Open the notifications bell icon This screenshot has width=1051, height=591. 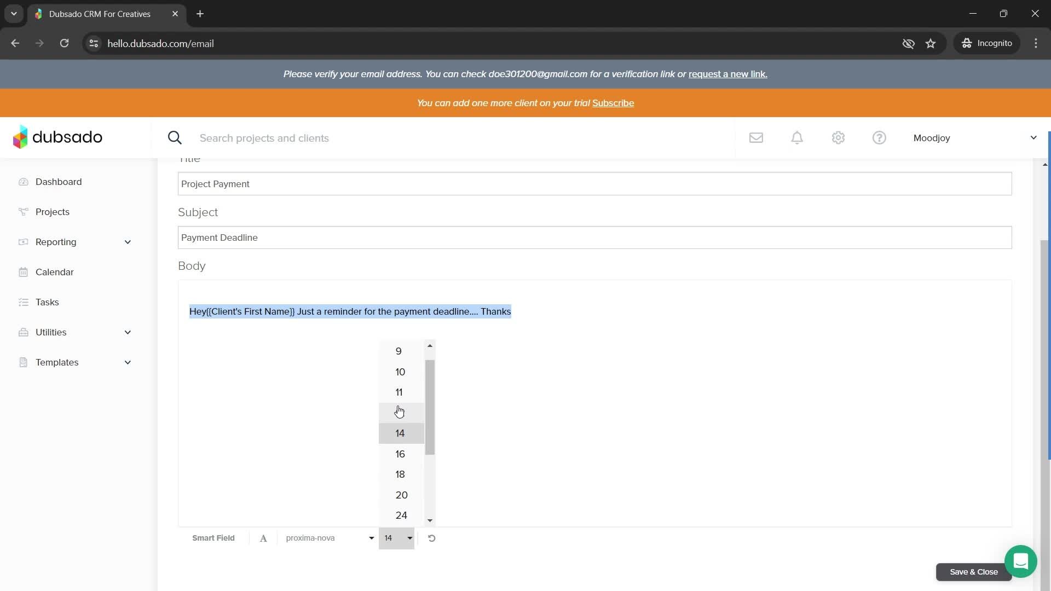click(797, 138)
